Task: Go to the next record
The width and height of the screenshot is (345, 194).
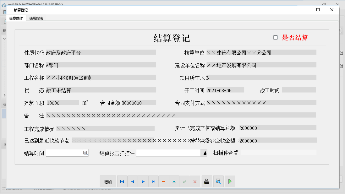Action: (143, 181)
